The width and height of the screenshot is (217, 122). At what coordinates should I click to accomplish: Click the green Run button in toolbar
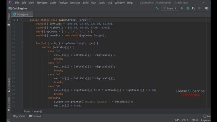pos(182,8)
